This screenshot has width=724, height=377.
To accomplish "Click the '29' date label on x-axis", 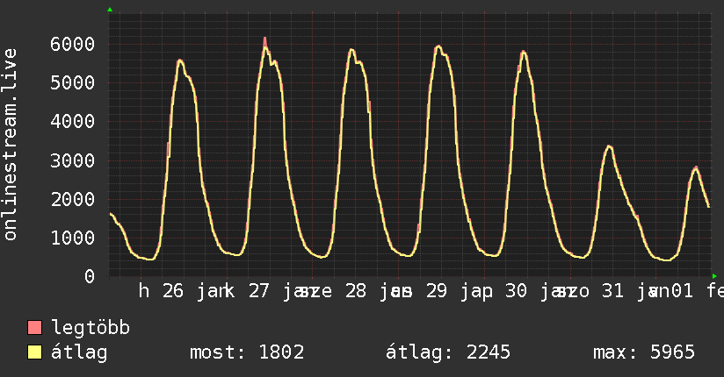I will click(437, 291).
